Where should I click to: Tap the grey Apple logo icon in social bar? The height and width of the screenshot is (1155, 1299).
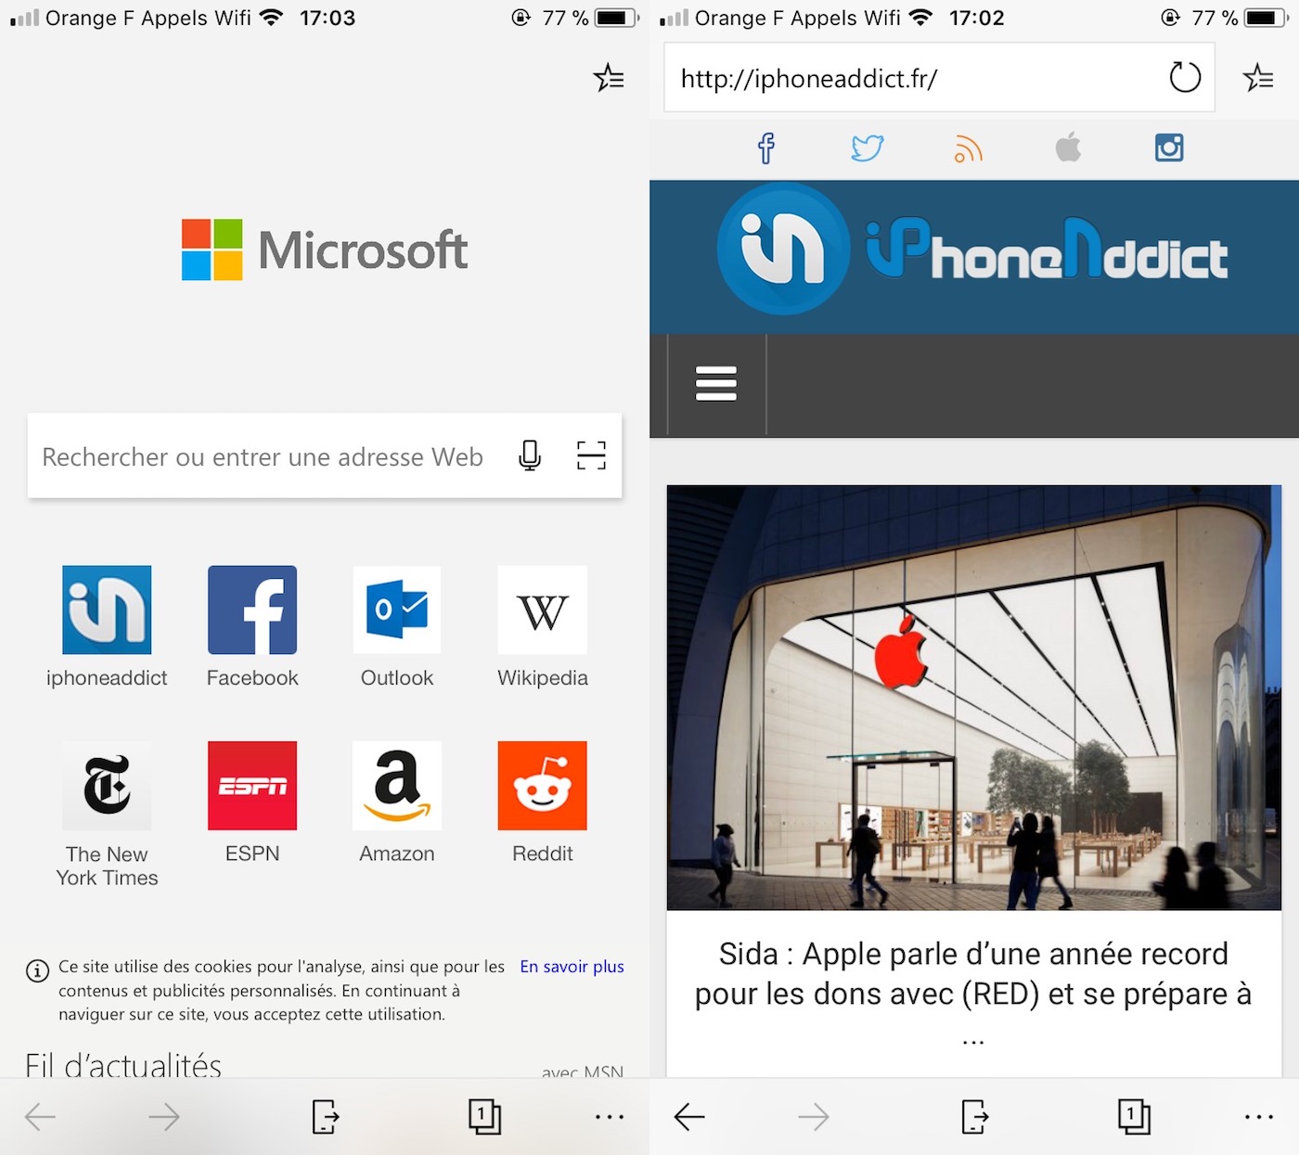[1068, 147]
